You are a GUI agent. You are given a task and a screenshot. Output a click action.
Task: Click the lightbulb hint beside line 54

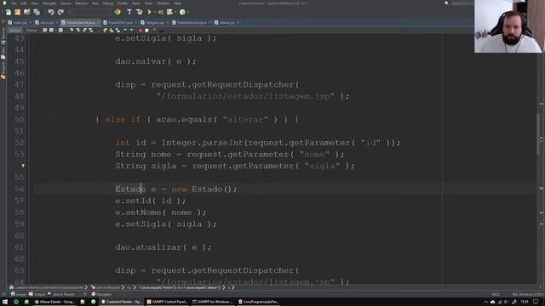[x=23, y=166]
